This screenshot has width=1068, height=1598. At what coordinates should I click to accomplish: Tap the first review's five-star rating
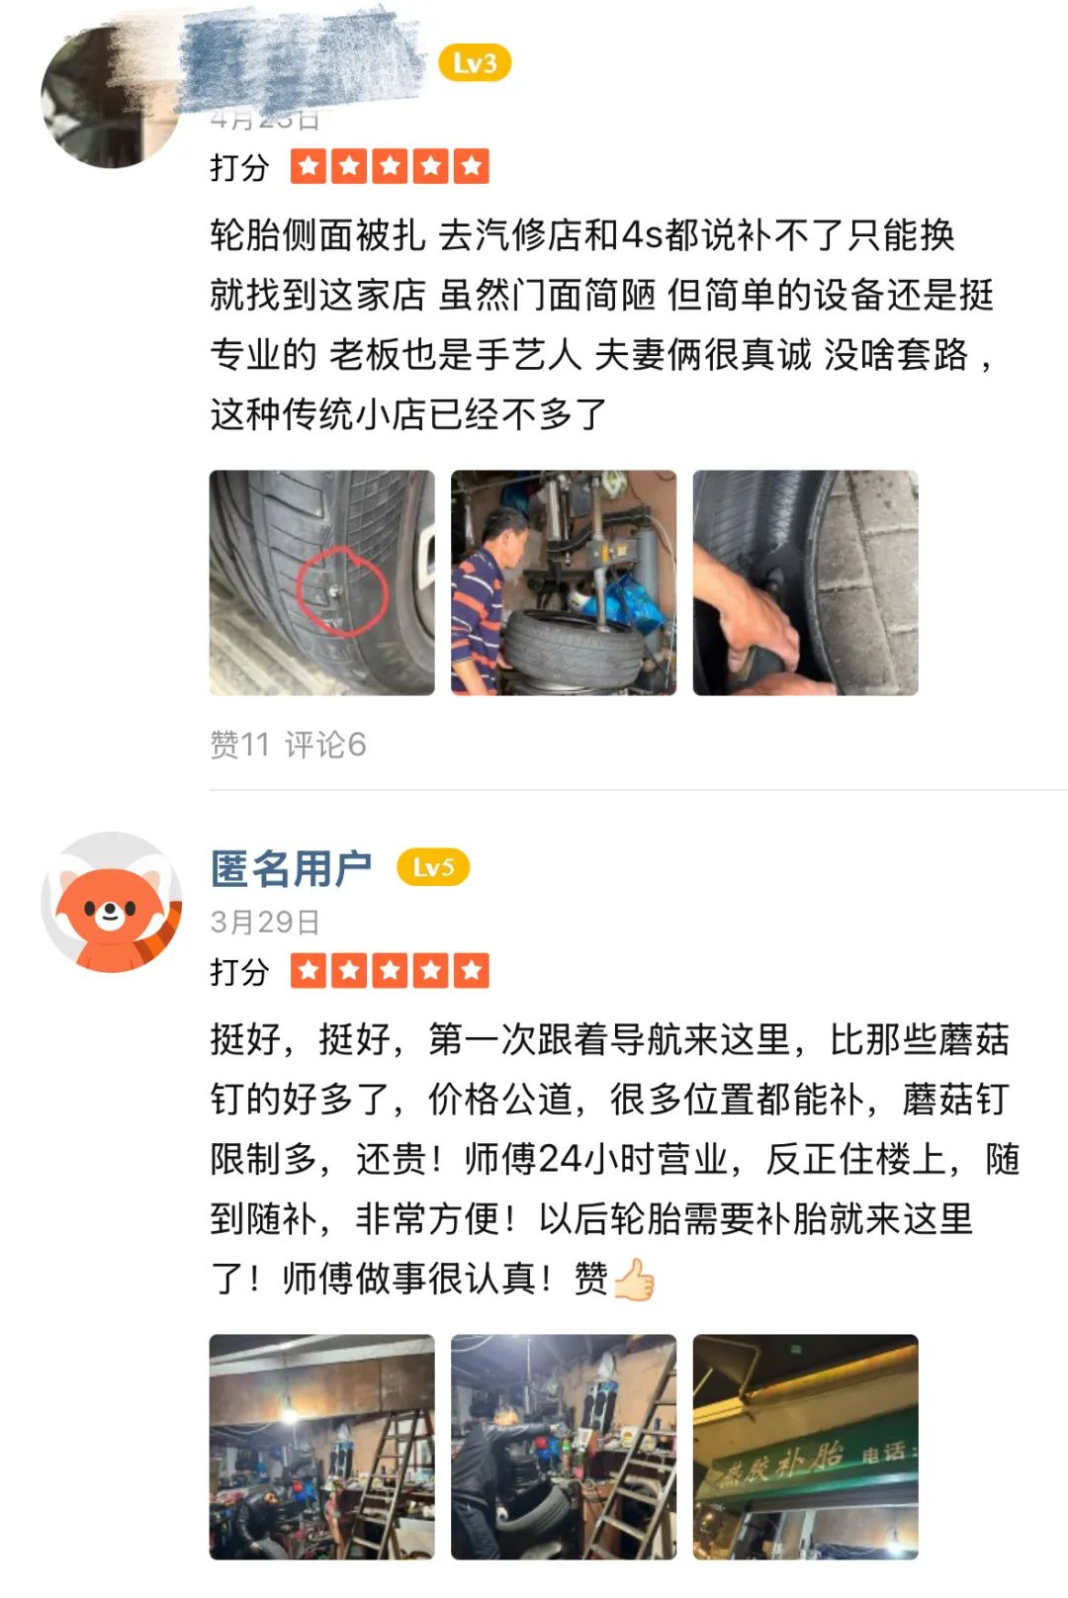390,167
